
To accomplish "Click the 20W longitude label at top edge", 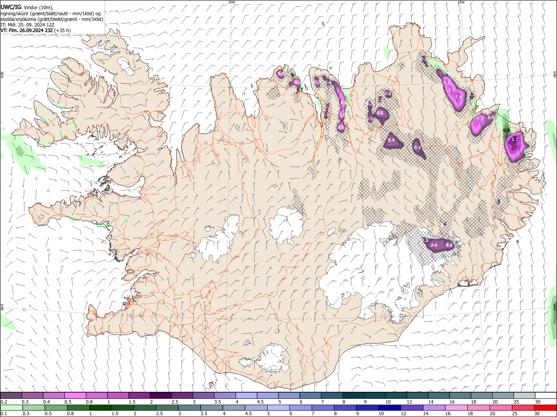I will (x=232, y=2).
